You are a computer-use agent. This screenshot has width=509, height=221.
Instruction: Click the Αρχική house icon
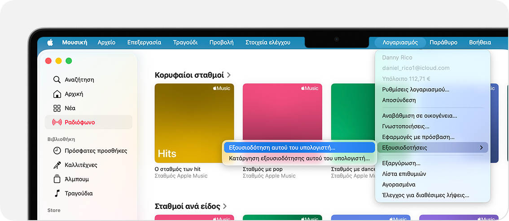point(57,94)
